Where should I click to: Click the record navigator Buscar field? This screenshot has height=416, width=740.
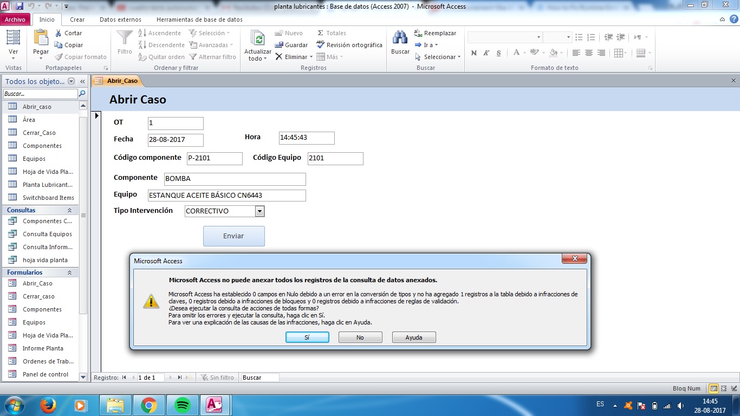click(x=260, y=378)
